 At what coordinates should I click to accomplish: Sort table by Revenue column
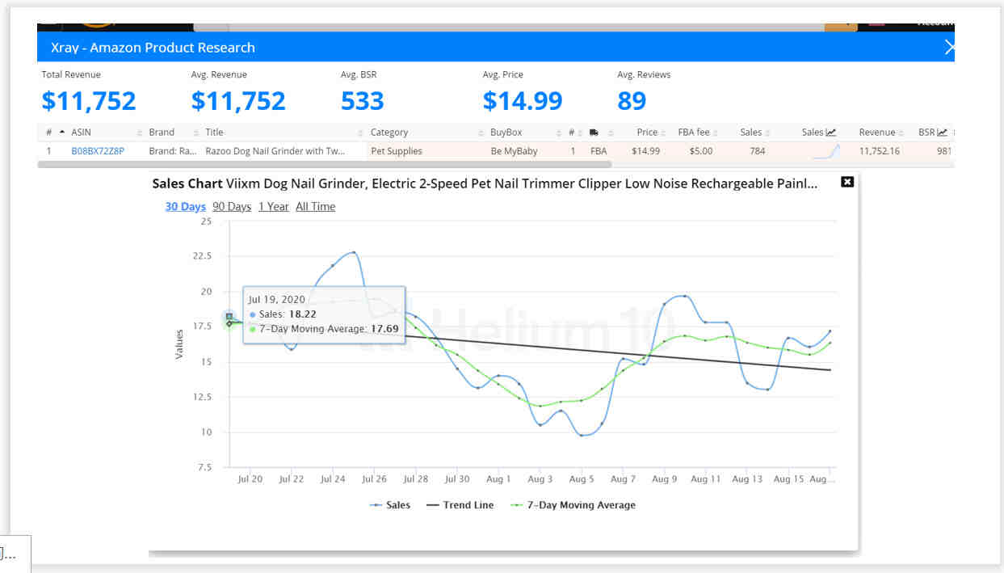(x=877, y=133)
